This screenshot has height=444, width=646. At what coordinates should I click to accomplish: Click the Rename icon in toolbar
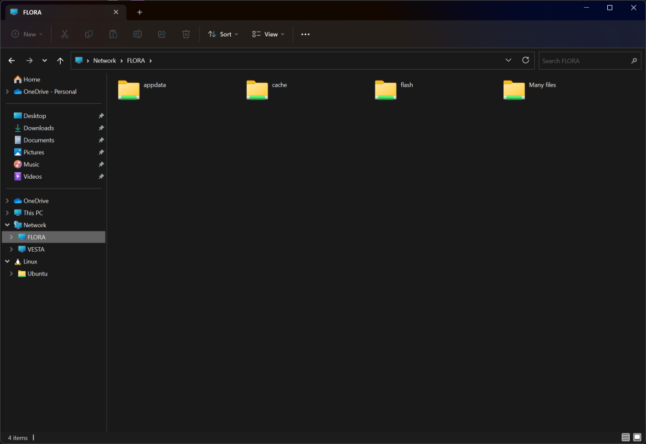coord(137,34)
